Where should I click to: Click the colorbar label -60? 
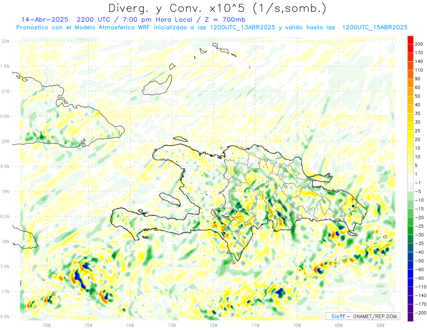pos(419,269)
